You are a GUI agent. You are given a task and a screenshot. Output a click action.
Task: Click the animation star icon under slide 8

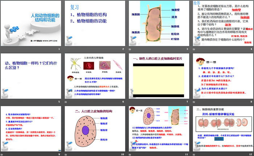click(194, 102)
